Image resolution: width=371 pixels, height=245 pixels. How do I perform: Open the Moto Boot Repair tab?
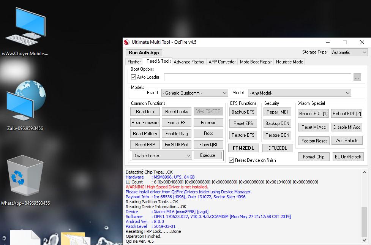click(x=256, y=62)
